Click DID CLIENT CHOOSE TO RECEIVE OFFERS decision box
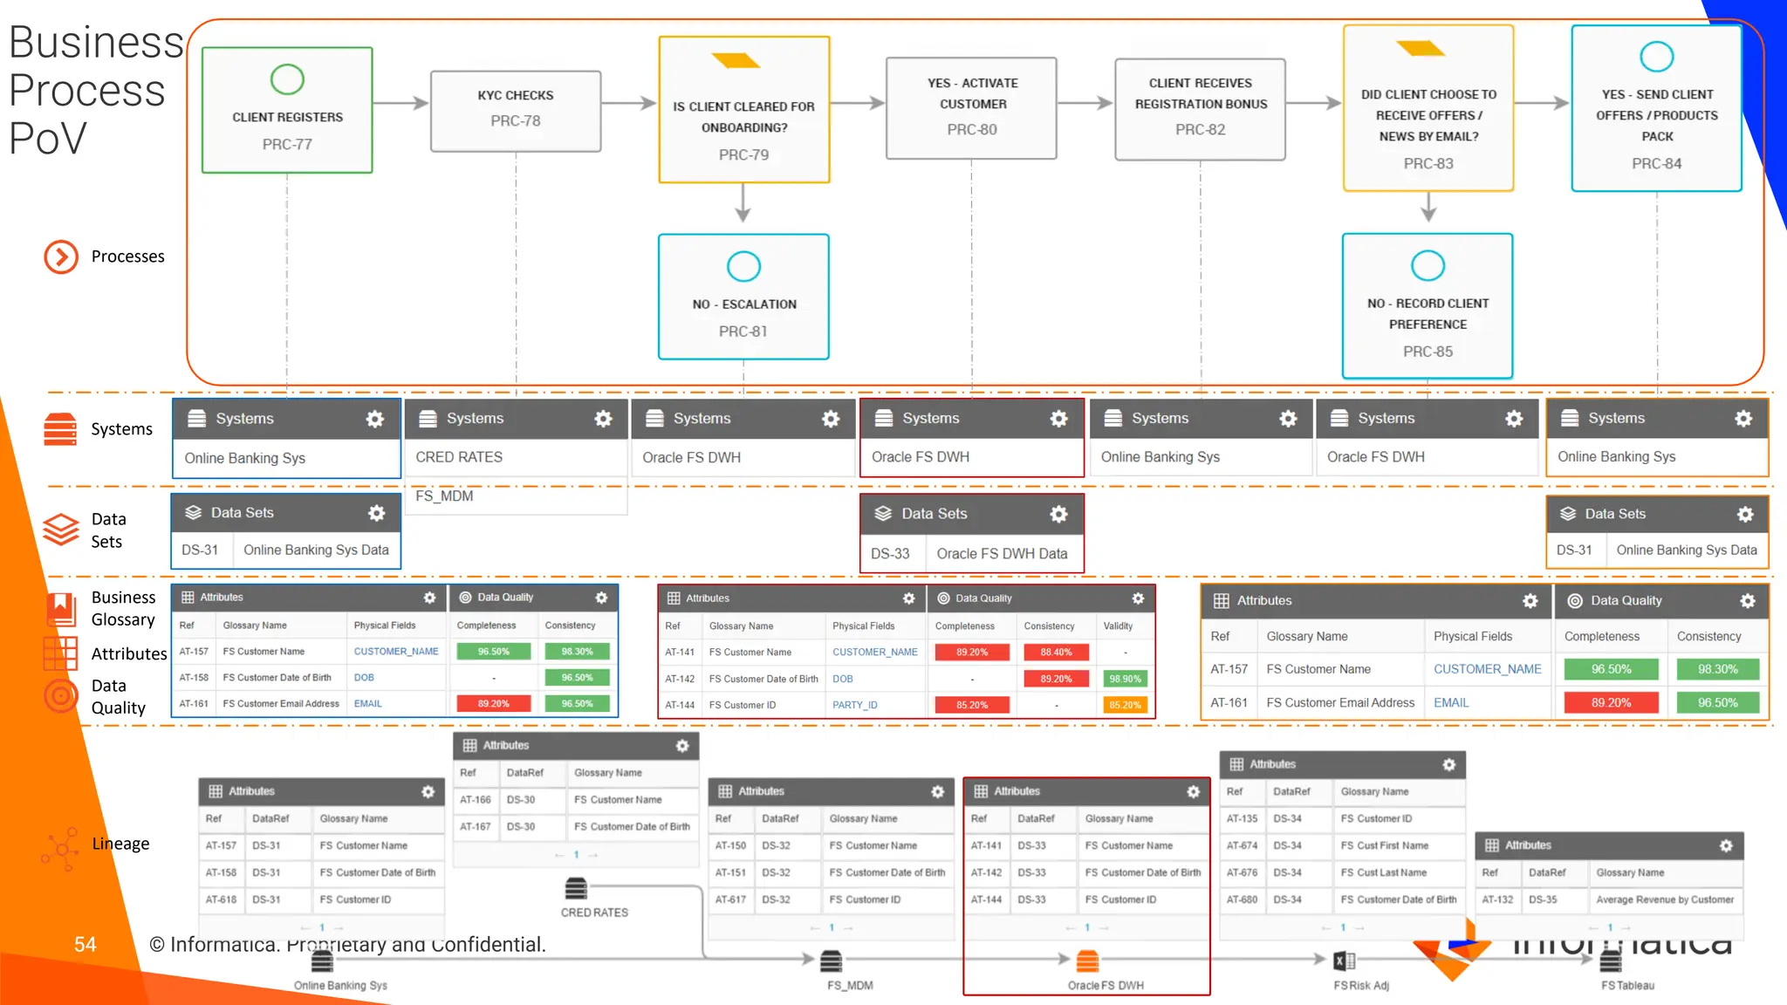The image size is (1787, 1005). pos(1428,108)
